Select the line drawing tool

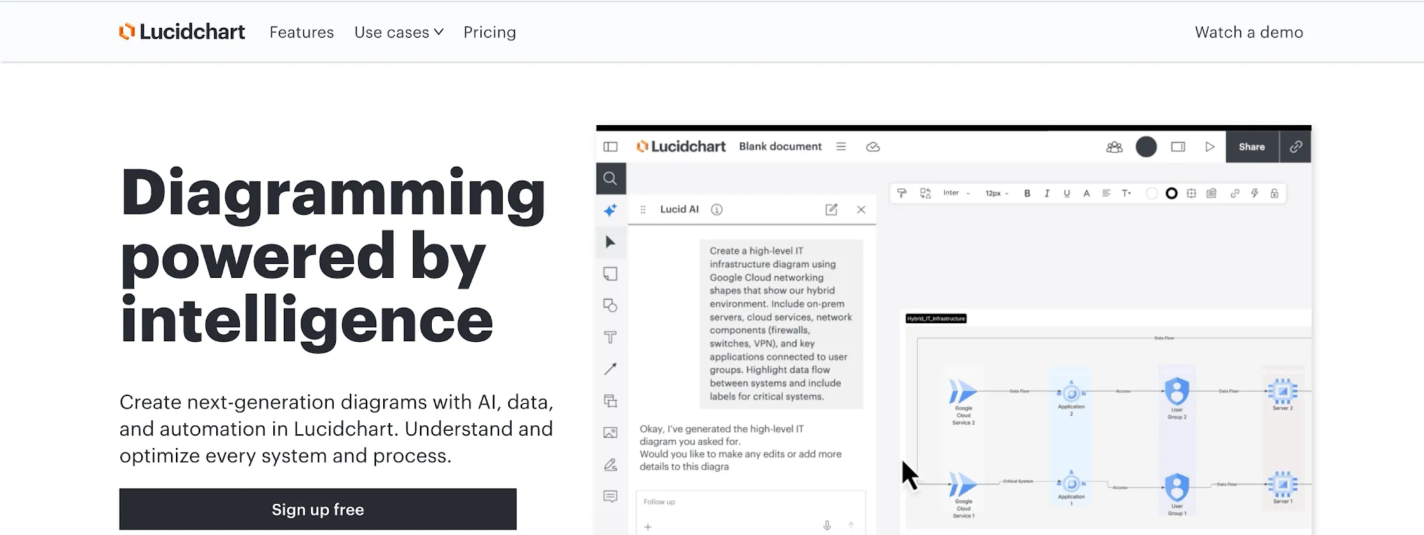(x=610, y=369)
